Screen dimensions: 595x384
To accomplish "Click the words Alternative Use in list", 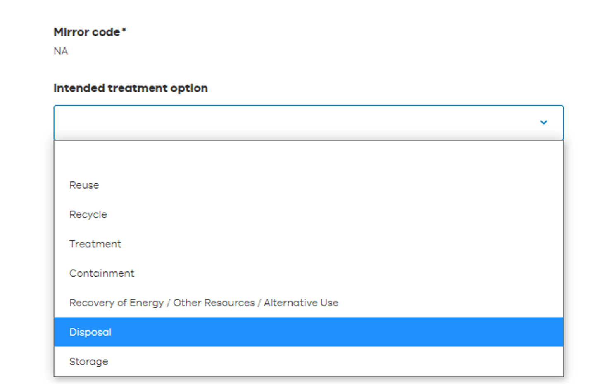I will (x=301, y=303).
